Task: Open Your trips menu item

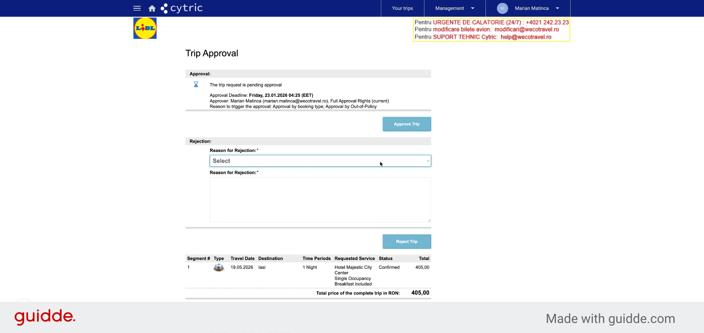Action: pos(402,8)
